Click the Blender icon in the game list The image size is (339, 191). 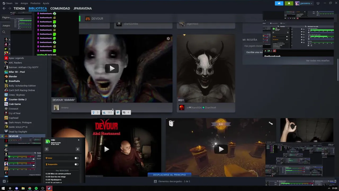6,76
